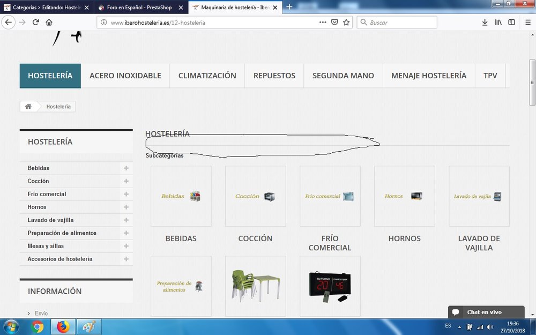Open HORNOS subcategory title link
This screenshot has width=536, height=335.
(404, 239)
